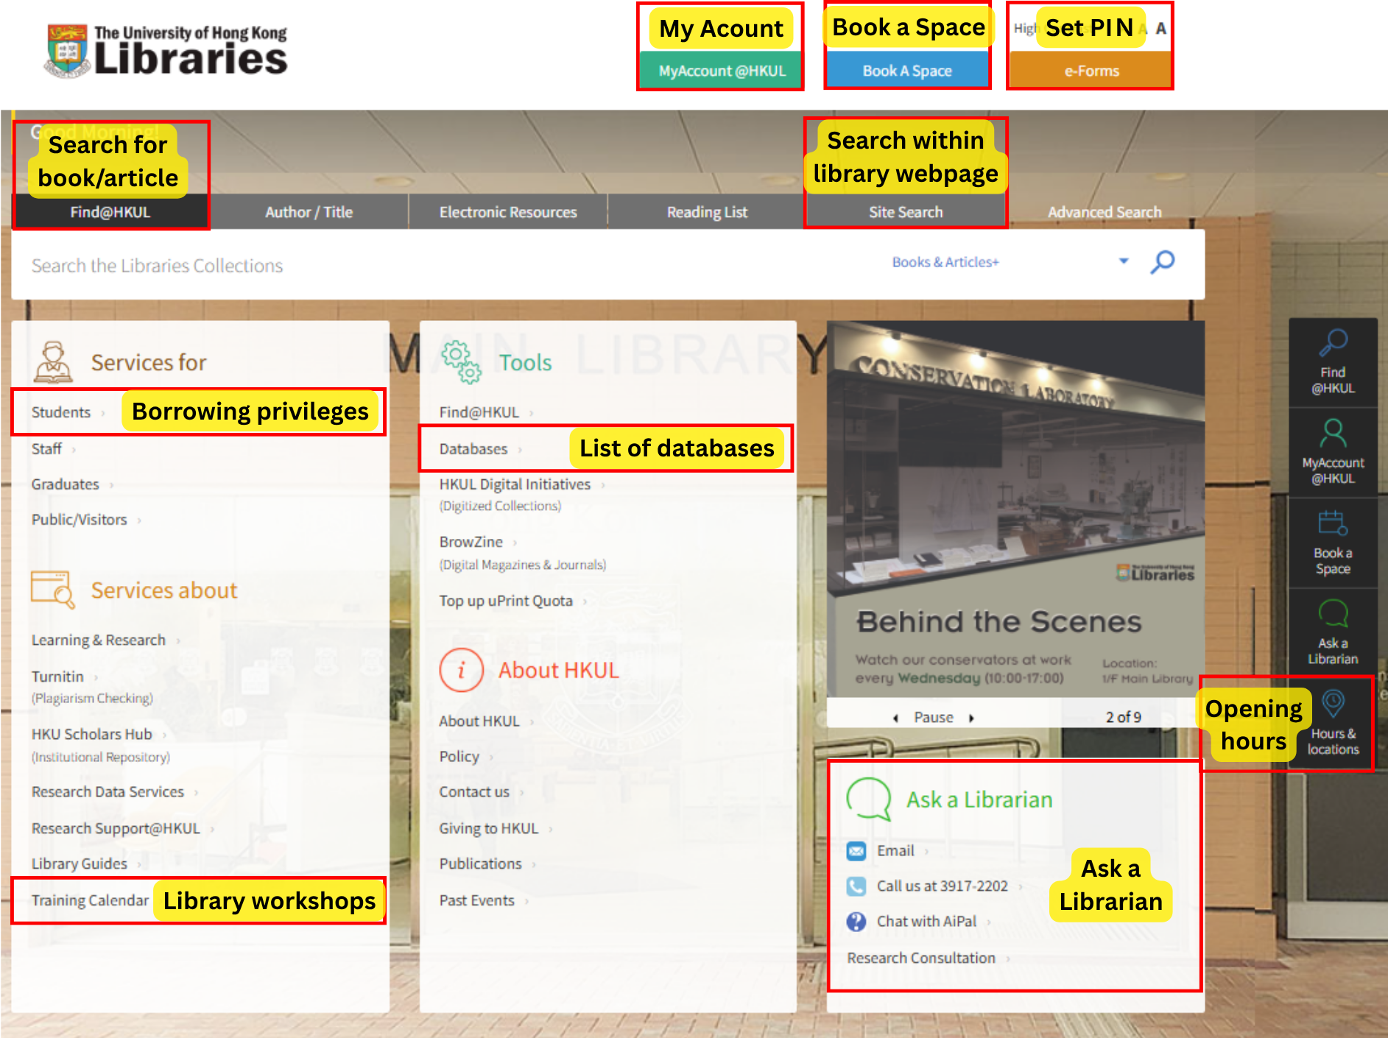Click the About HKUL info icon
The height and width of the screenshot is (1038, 1388).
coord(461,670)
